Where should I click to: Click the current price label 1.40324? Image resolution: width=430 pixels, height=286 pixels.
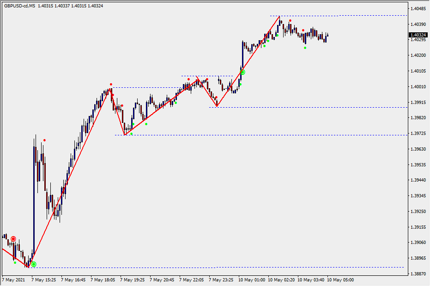pos(418,35)
